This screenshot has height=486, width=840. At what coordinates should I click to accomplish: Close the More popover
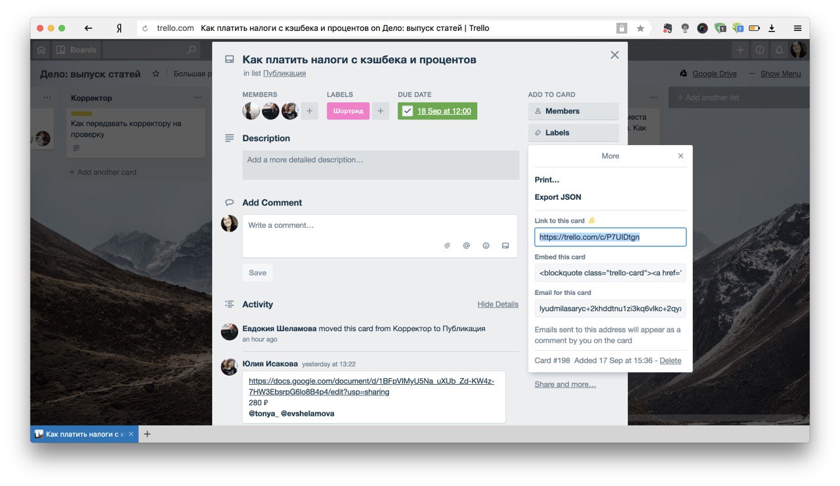click(x=681, y=156)
